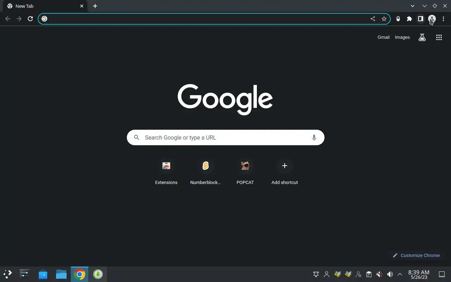Screen dimensions: 451x282
Task: Open the Extensions puzzle-piece menu
Action: (x=409, y=19)
